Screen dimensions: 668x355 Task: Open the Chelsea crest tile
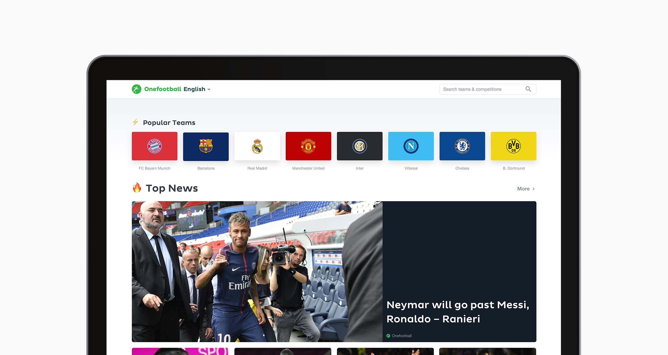pyautogui.click(x=462, y=146)
